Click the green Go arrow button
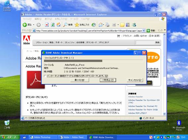The height and width of the screenshot is (140, 188). (x=148, y=31)
